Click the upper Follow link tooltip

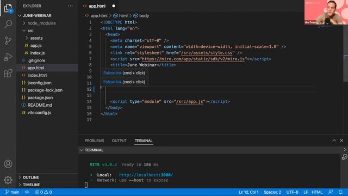pyautogui.click(x=113, y=73)
